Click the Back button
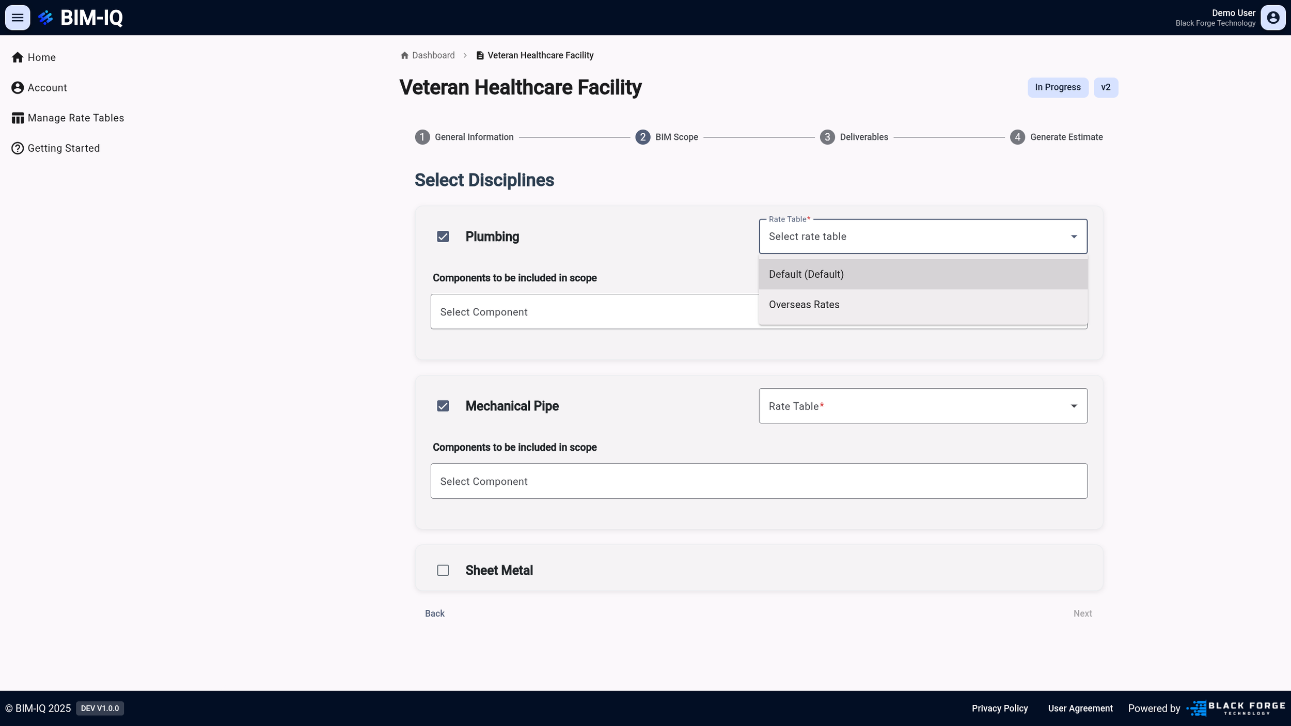 pyautogui.click(x=434, y=613)
